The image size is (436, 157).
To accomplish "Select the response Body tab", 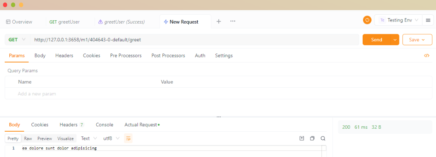I will point(14,125).
